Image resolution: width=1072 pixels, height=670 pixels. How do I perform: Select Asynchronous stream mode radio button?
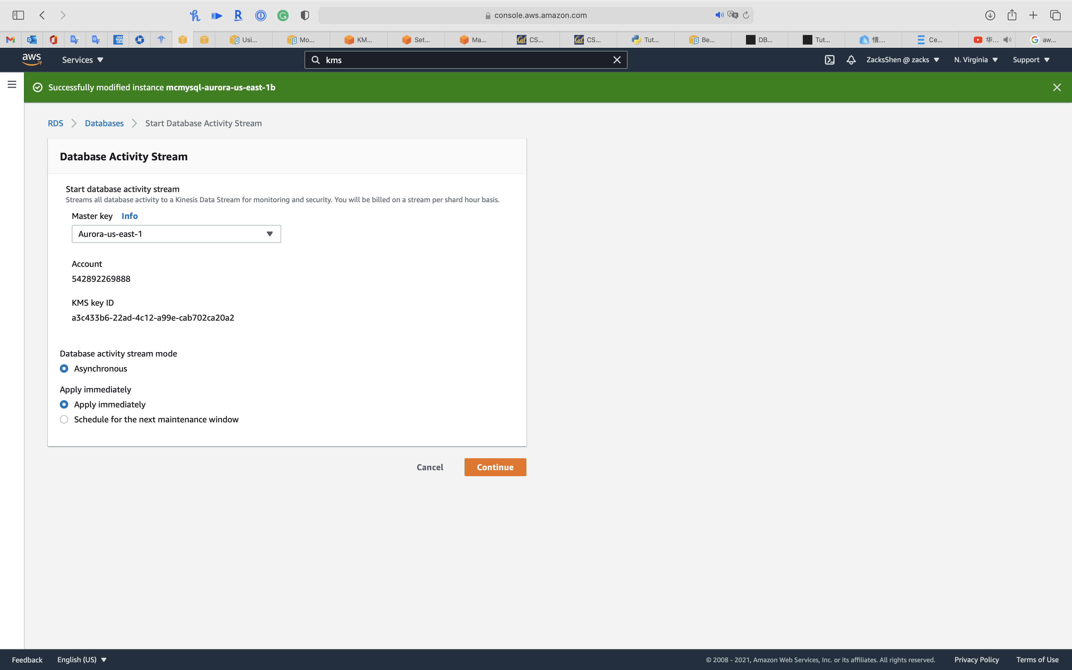coord(64,369)
